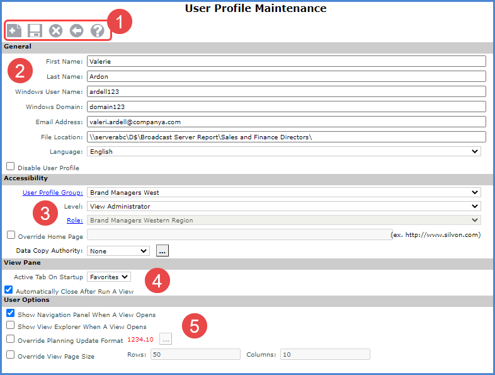Open Active Tab On Startup dropdown
Screen dimensions: 495x375
[108, 277]
